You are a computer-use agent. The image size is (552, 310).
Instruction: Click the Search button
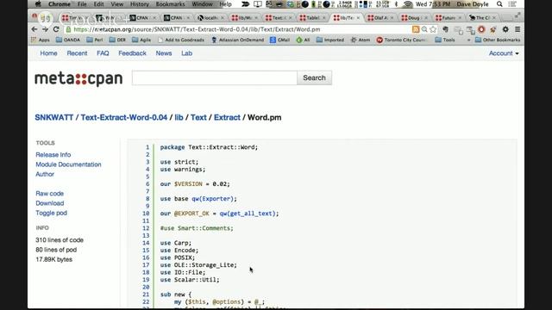pos(314,78)
